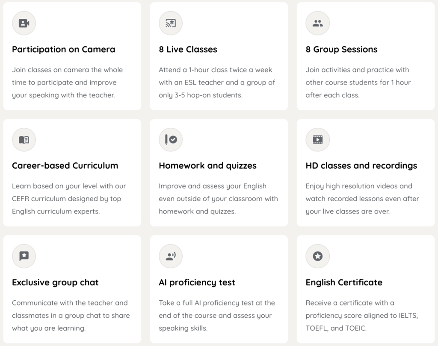The height and width of the screenshot is (346, 438).
Task: Click the AI proficiency test heading
Action: point(197,282)
